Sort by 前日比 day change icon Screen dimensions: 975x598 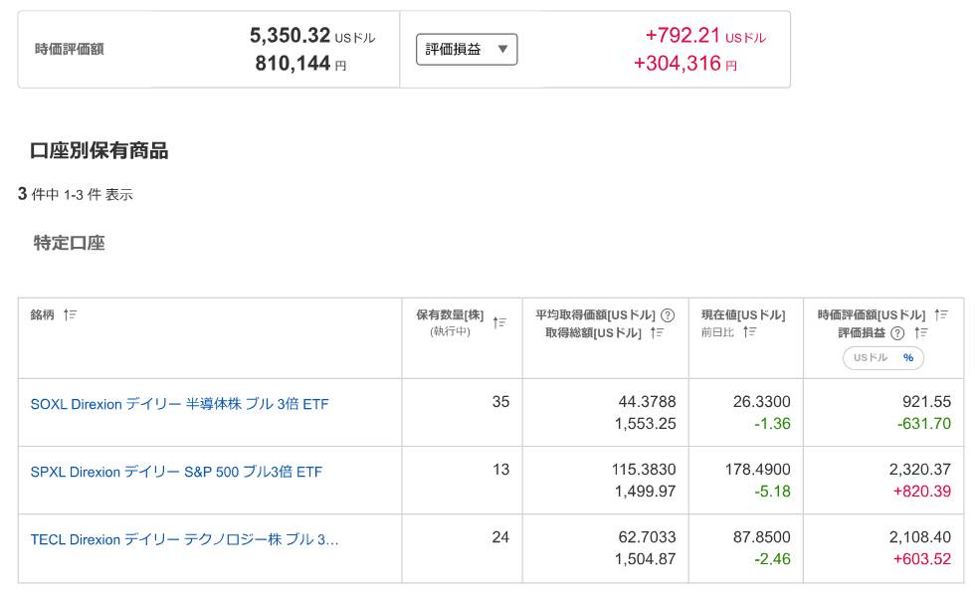coord(749,332)
